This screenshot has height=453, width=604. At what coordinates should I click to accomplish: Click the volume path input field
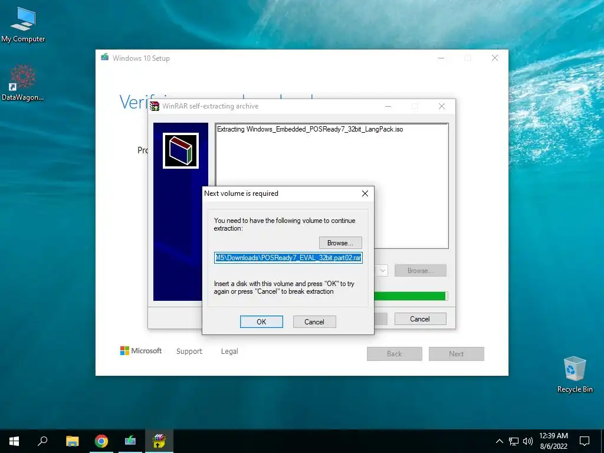(x=288, y=258)
